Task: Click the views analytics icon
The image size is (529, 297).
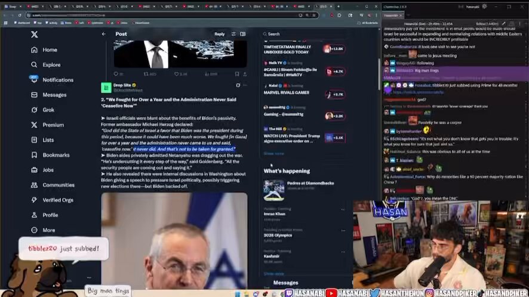Action: click(207, 74)
